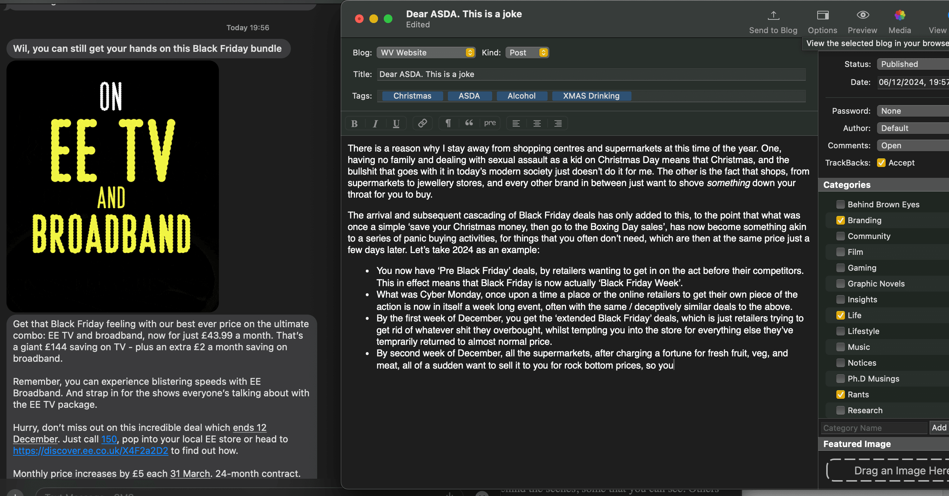Open the Status dropdown showing Published

click(912, 64)
